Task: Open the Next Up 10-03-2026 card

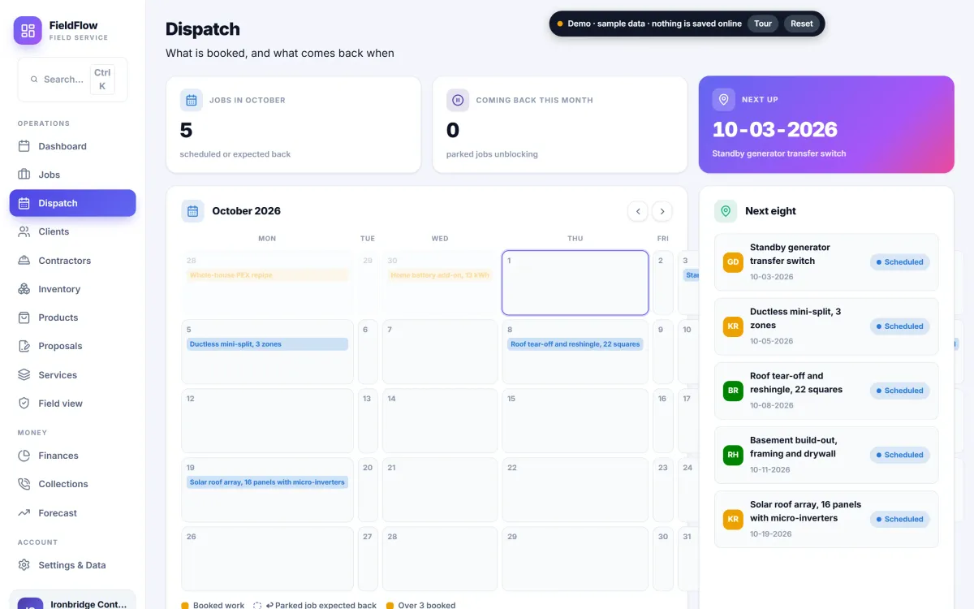Action: [x=826, y=124]
